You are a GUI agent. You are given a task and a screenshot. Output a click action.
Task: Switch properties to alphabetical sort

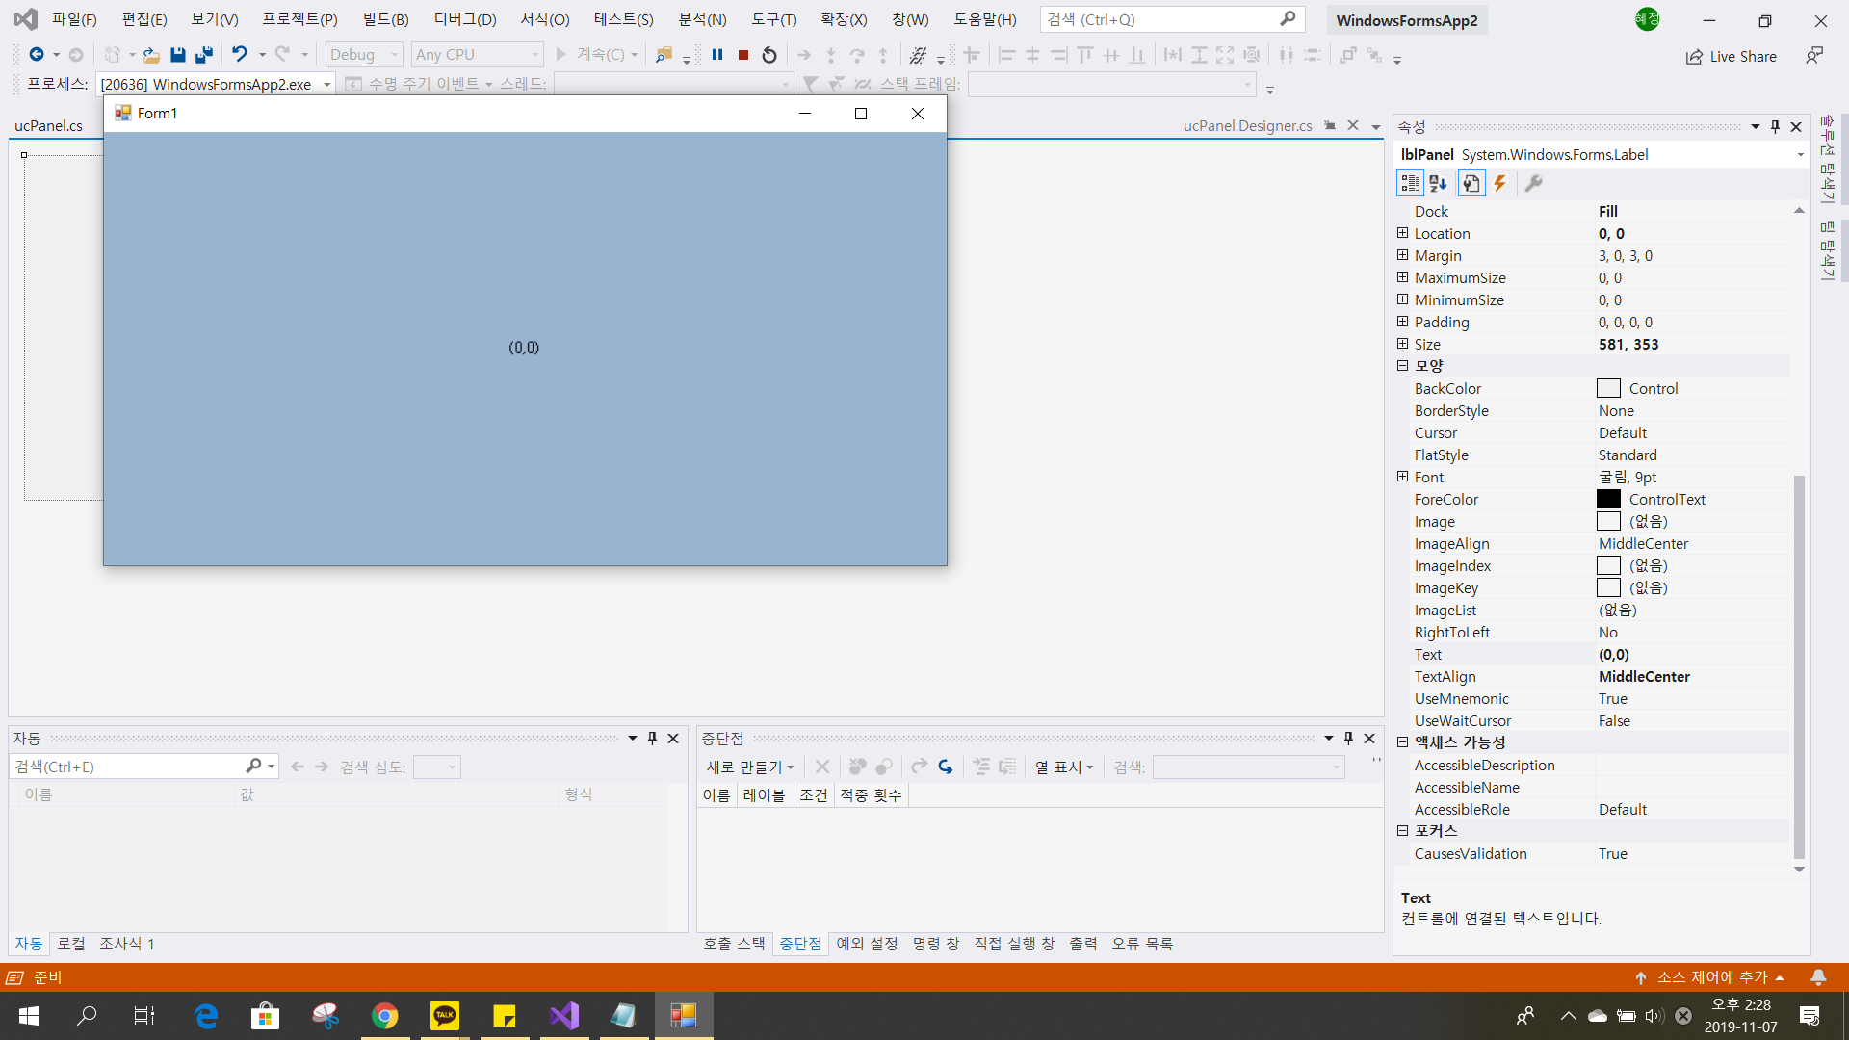coord(1438,183)
